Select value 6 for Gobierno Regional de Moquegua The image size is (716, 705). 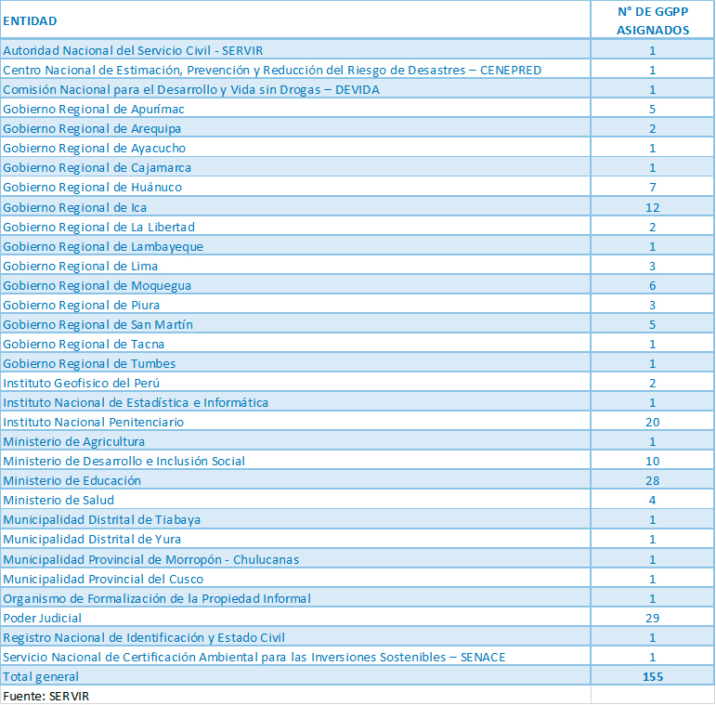[653, 286]
